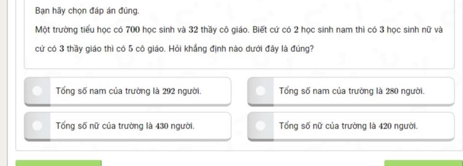This screenshot has height=166, width=463.
Task: Select the radio circle for 292 người answer
Action: [37, 91]
